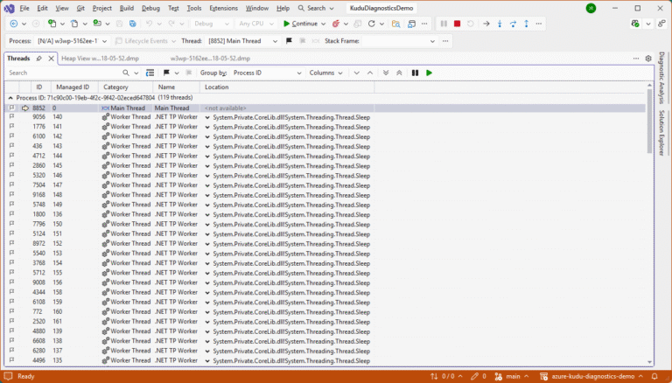Image resolution: width=672 pixels, height=383 pixels.
Task: Open the Debug menu
Action: [150, 8]
